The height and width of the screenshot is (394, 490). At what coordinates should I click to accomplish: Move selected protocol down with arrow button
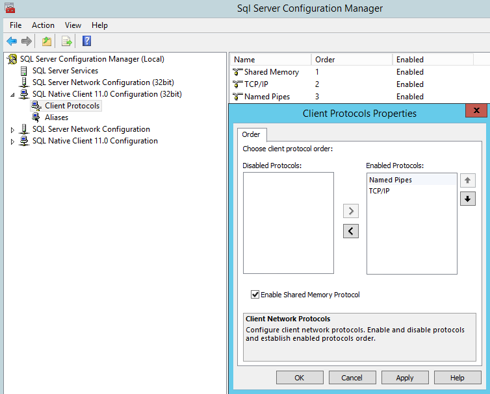point(467,199)
